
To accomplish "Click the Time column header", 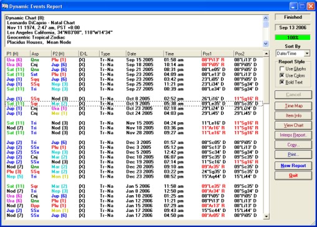I will click(x=182, y=54).
